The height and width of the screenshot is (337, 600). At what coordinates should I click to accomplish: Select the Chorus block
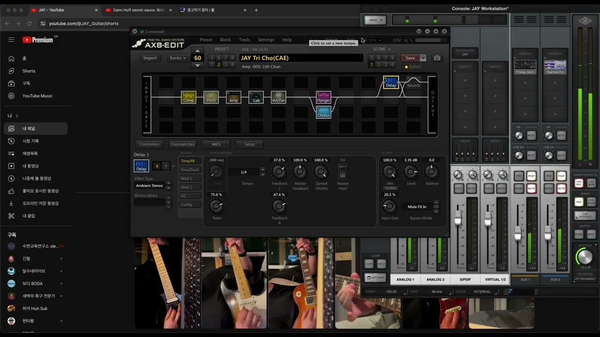pyautogui.click(x=323, y=112)
